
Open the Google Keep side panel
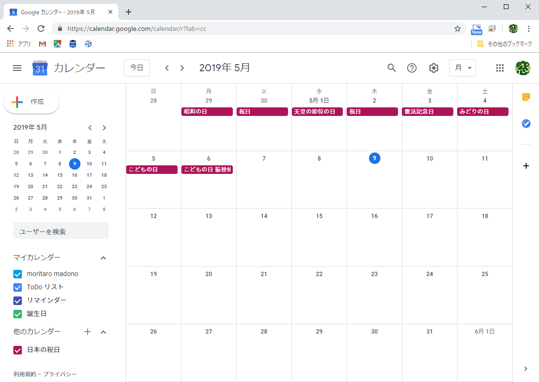click(526, 96)
